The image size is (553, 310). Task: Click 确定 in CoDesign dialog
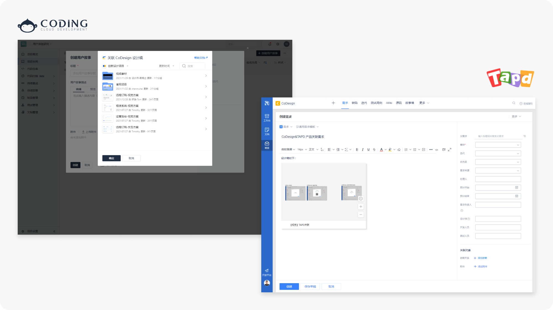point(111,158)
